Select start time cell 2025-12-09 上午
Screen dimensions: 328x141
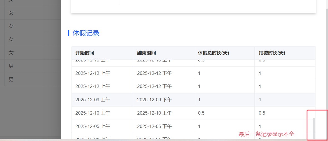(93, 100)
